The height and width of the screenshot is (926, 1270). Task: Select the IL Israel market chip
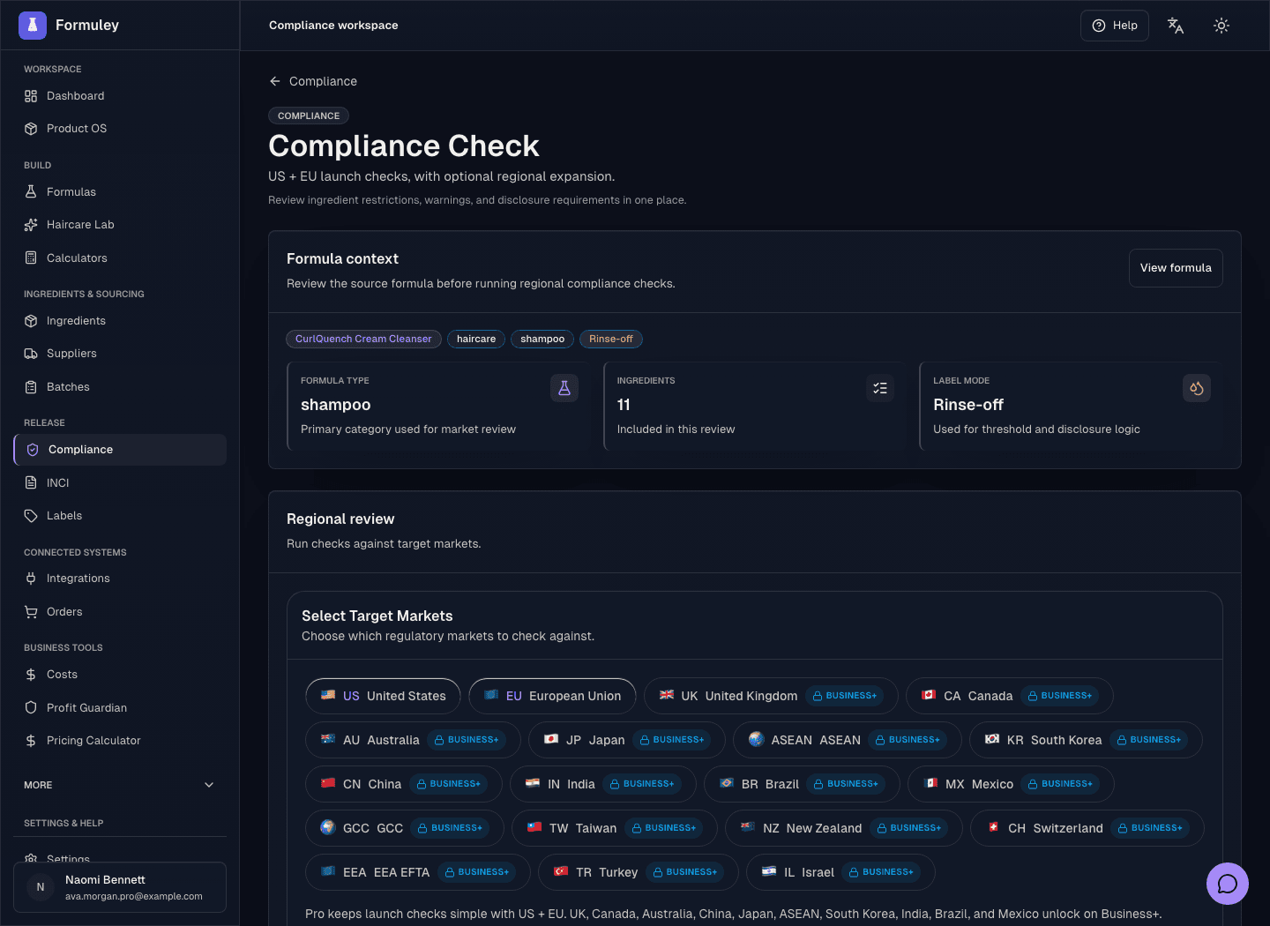tap(840, 872)
